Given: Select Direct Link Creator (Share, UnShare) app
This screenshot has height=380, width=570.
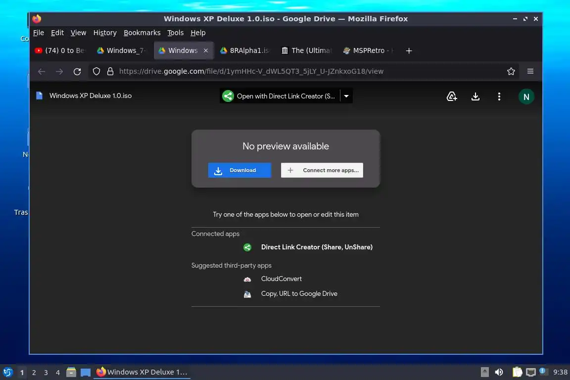Looking at the screenshot, I should (x=317, y=247).
